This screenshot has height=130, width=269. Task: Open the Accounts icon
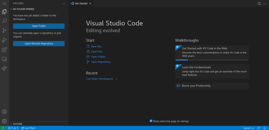(x=4, y=112)
